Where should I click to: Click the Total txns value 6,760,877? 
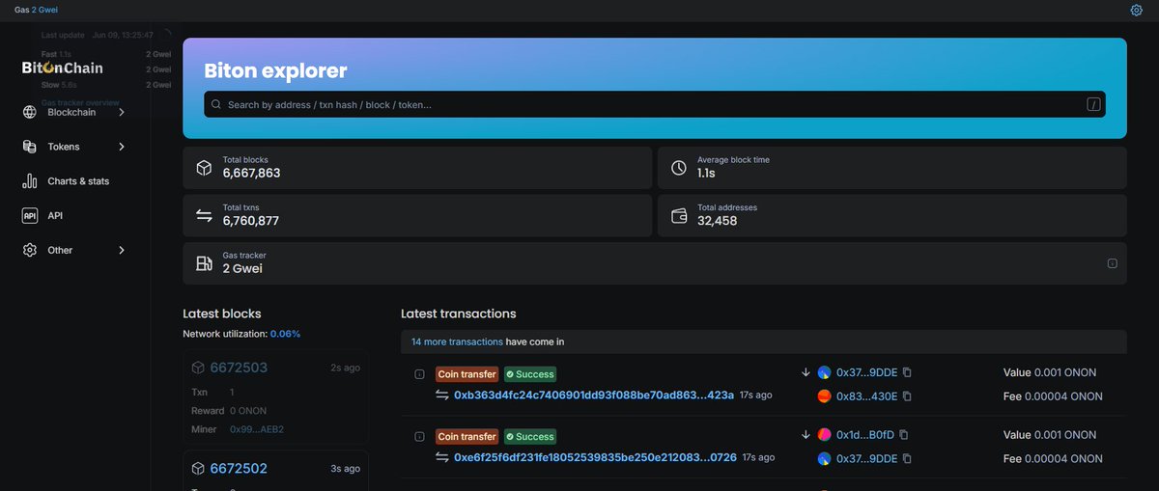[251, 221]
